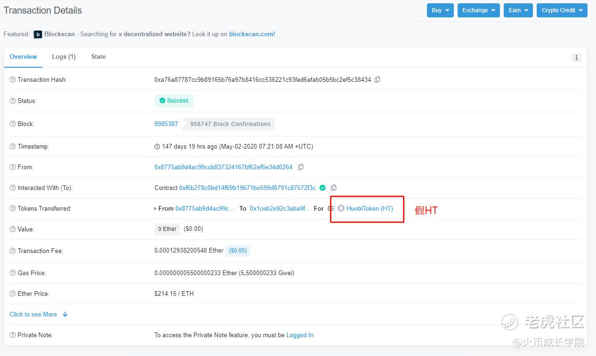
Task: Click help icon beside Timestamp
Action: 13,146
